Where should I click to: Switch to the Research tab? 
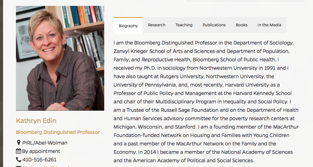point(156,25)
